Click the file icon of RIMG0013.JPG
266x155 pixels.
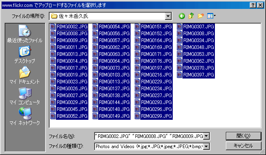[53, 54]
